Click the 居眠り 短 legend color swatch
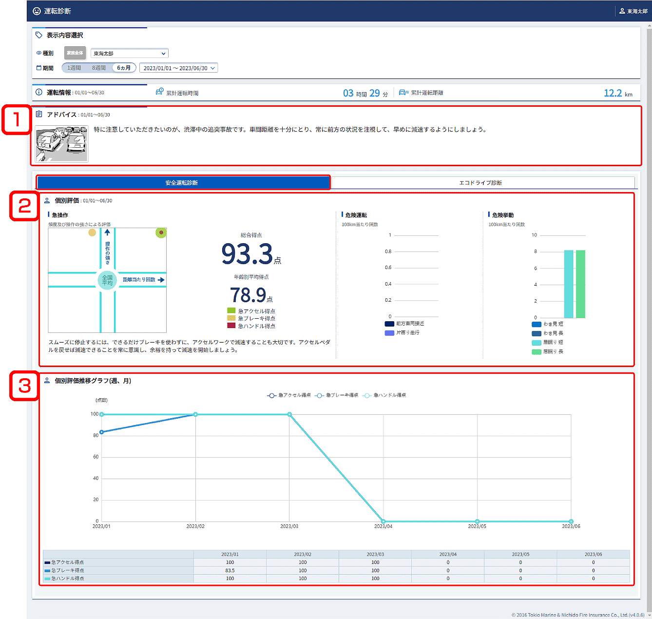The image size is (652, 619). coord(536,343)
